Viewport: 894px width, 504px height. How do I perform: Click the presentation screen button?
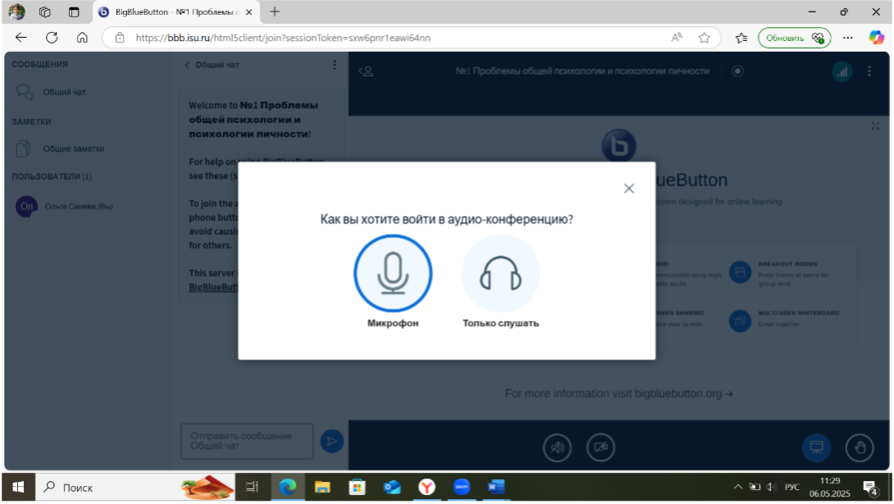tap(816, 447)
